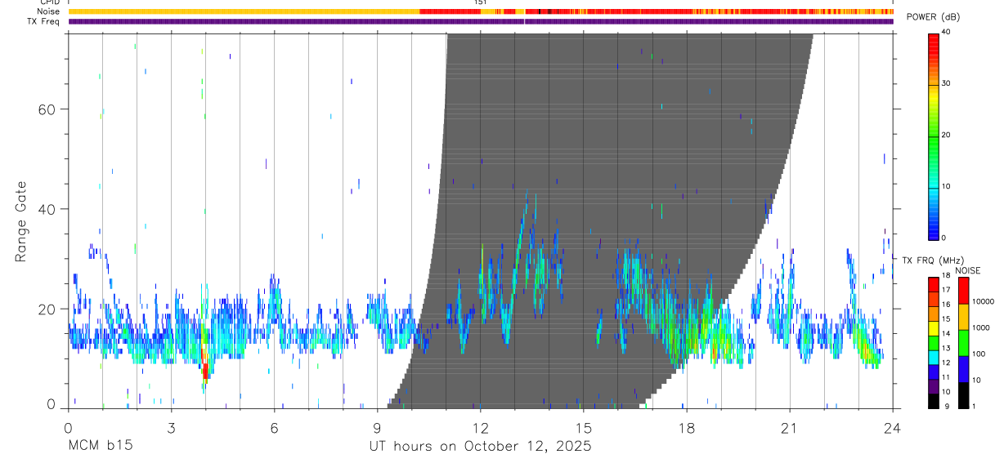Screen dimensions: 1004x463
Task: Click UT hour tick label 6
Action: (275, 427)
